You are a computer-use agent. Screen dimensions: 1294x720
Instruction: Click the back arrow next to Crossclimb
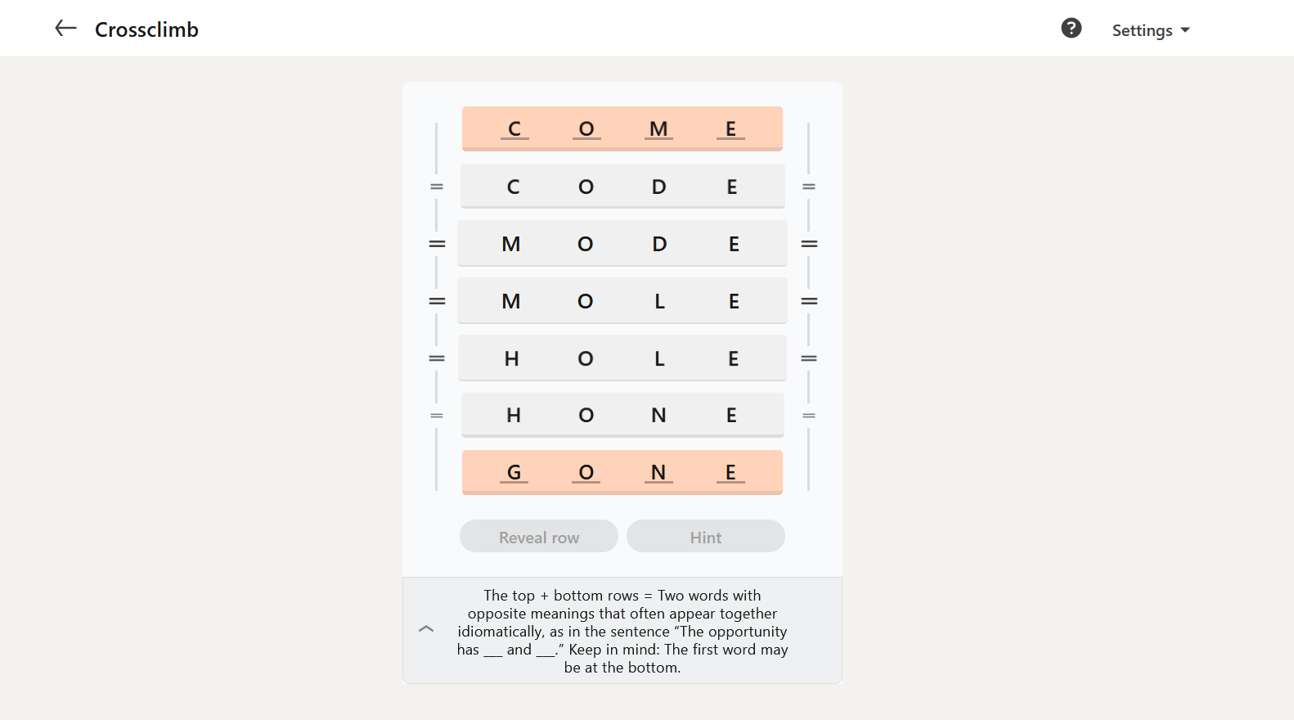[65, 29]
